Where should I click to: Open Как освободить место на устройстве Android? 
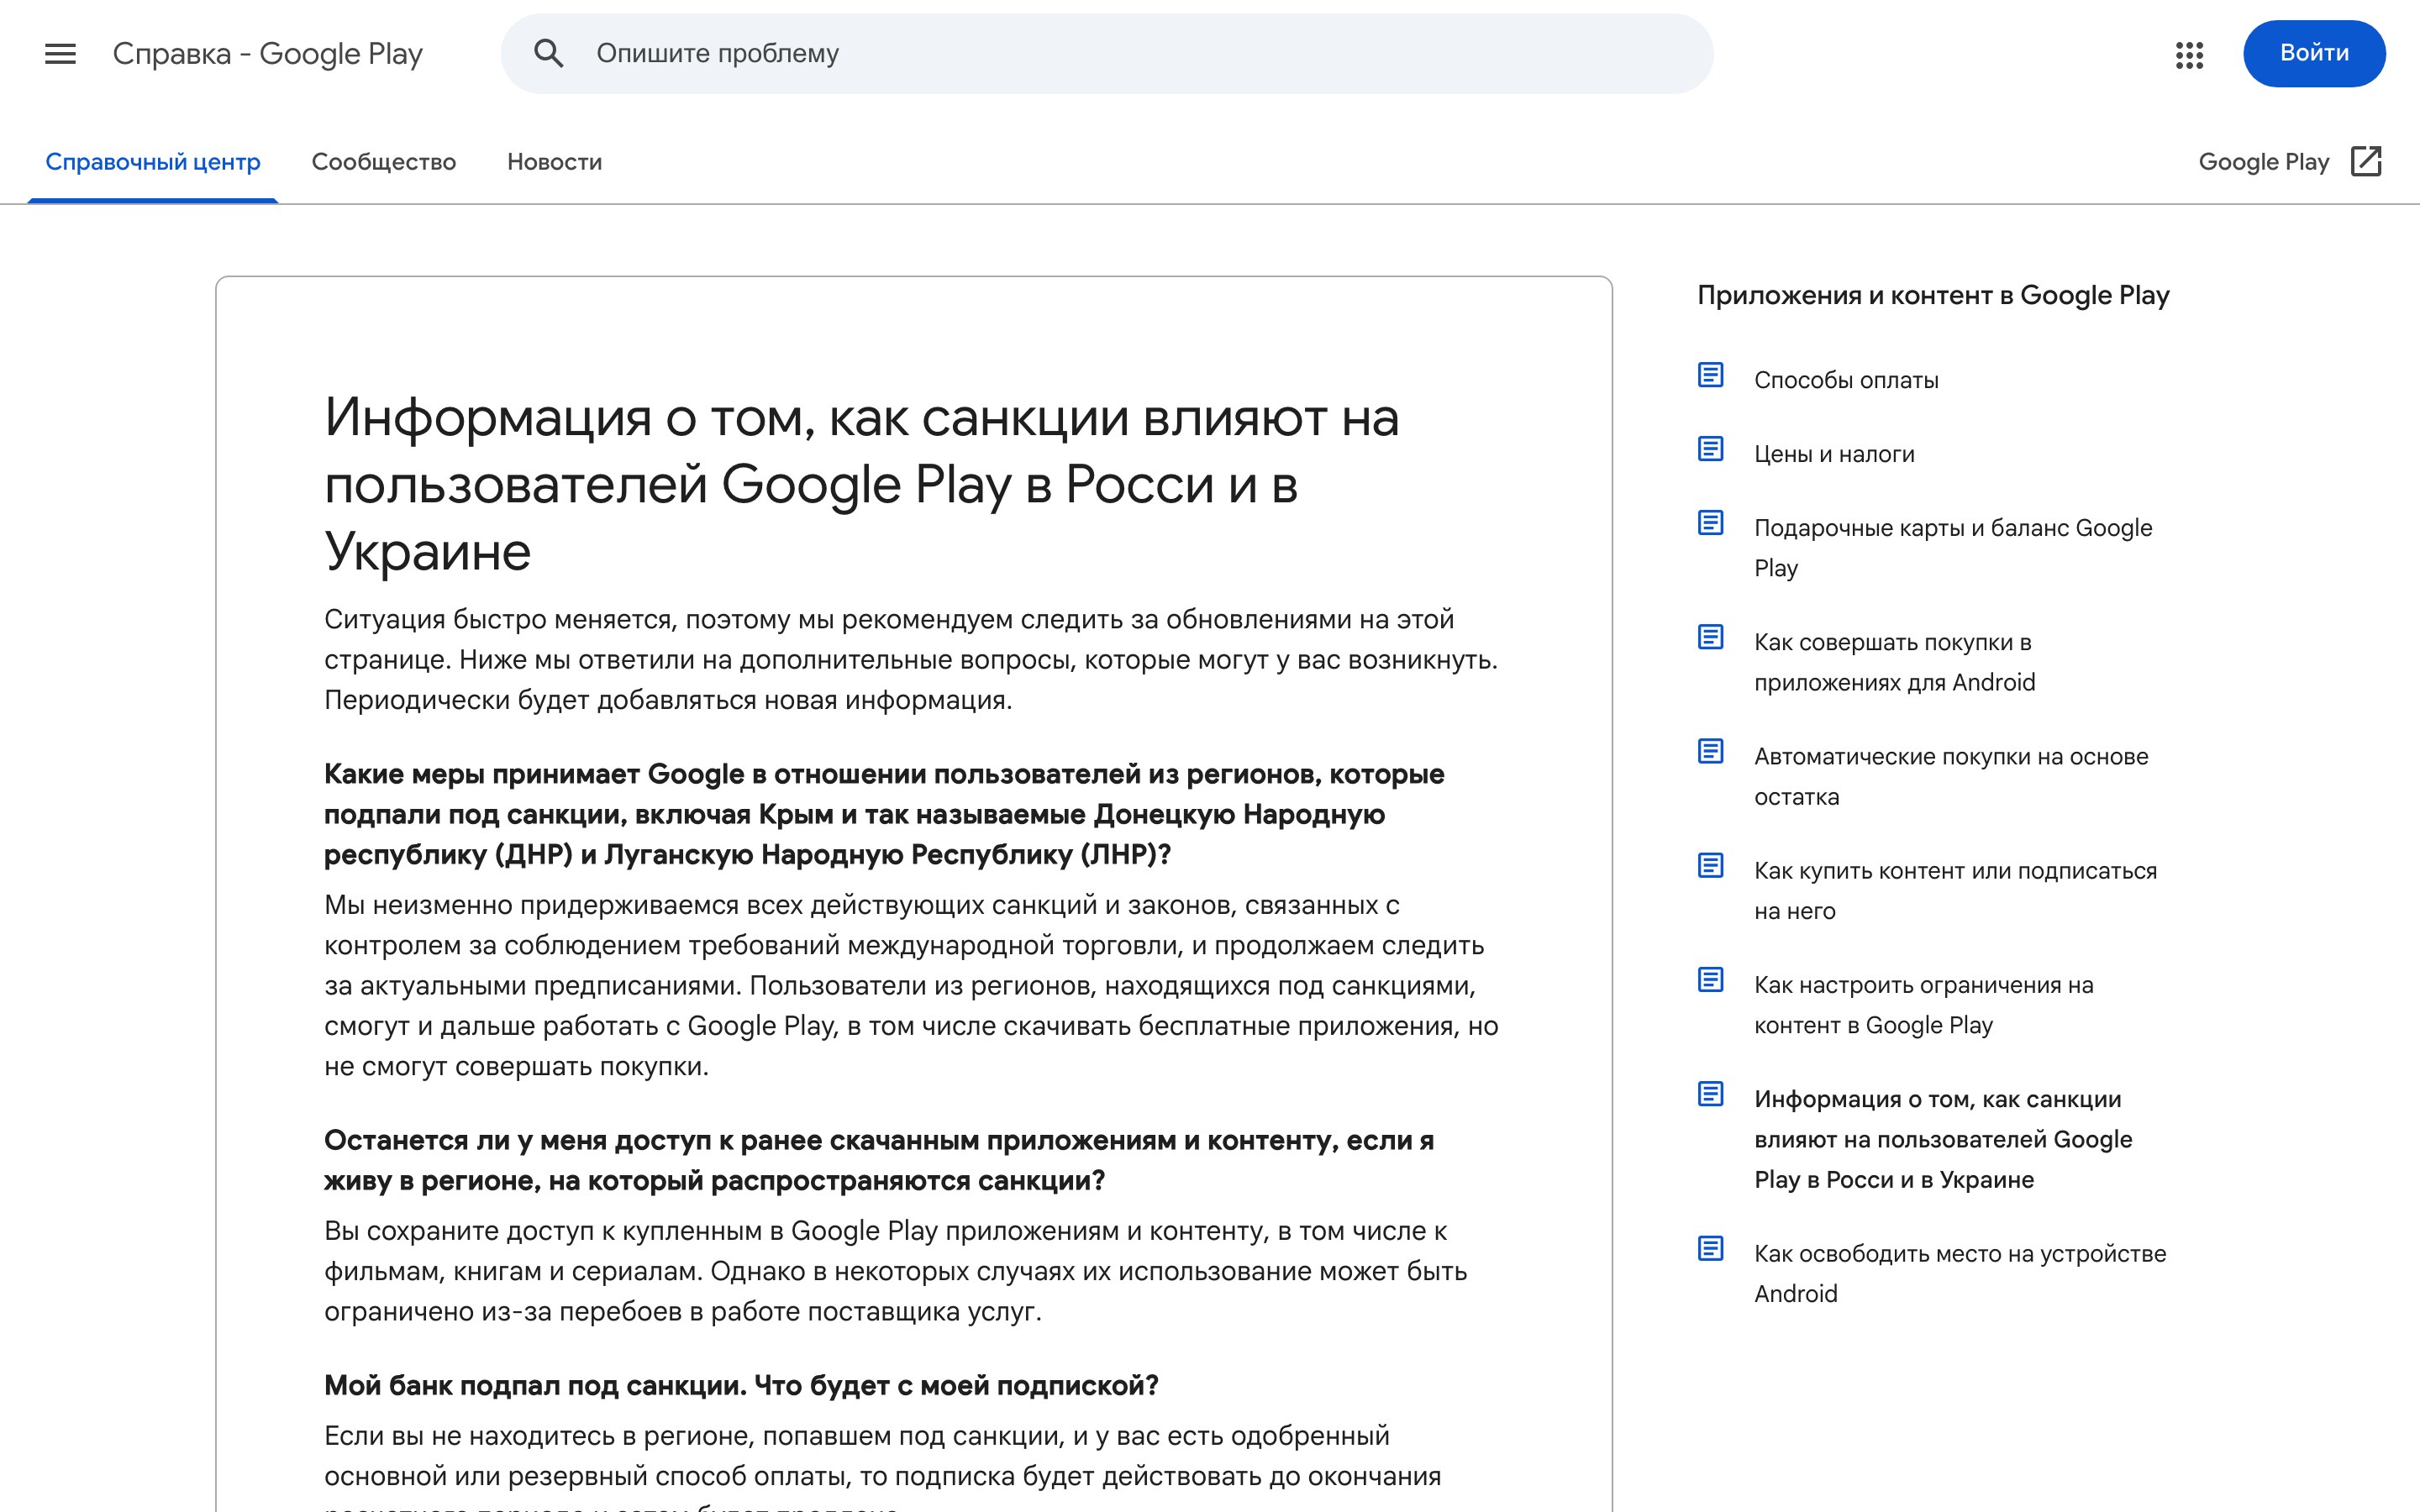coord(1960,1273)
